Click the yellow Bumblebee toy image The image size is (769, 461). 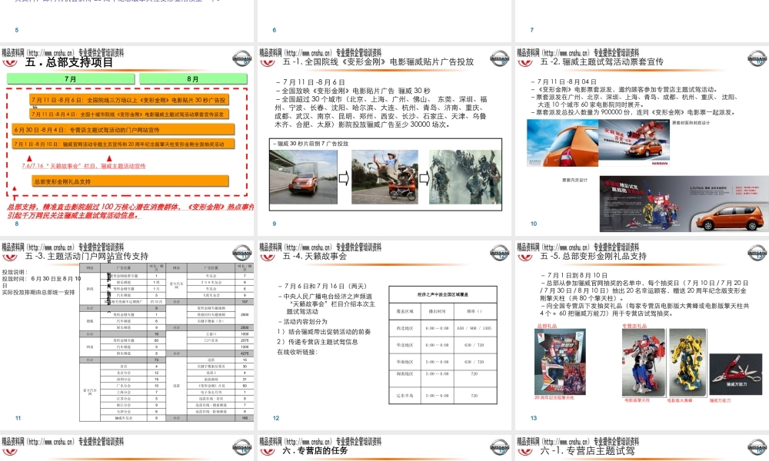pos(687,363)
